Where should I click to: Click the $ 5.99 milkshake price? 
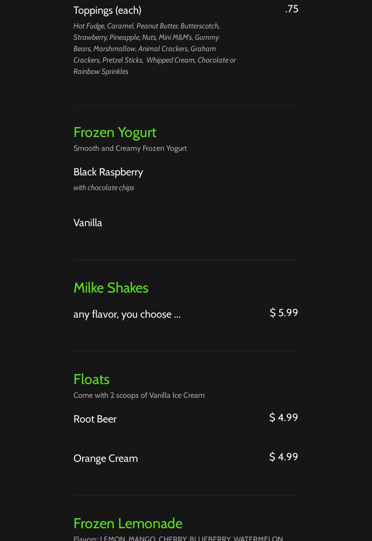[x=283, y=312]
